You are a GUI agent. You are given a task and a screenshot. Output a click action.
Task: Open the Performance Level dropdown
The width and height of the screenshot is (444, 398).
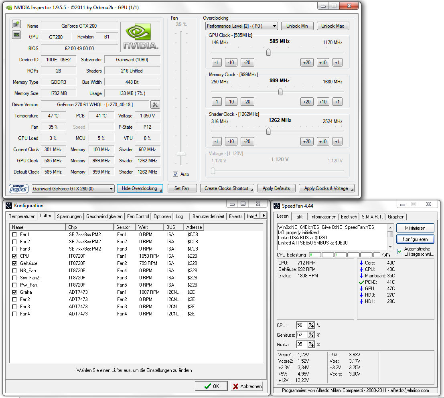(x=241, y=26)
